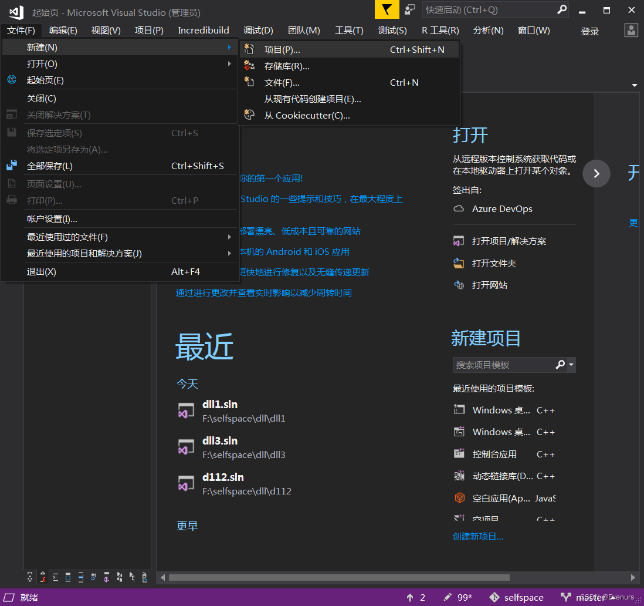Select 动态链接库 C++ template
Viewport: 644px width, 606px height.
[504, 476]
